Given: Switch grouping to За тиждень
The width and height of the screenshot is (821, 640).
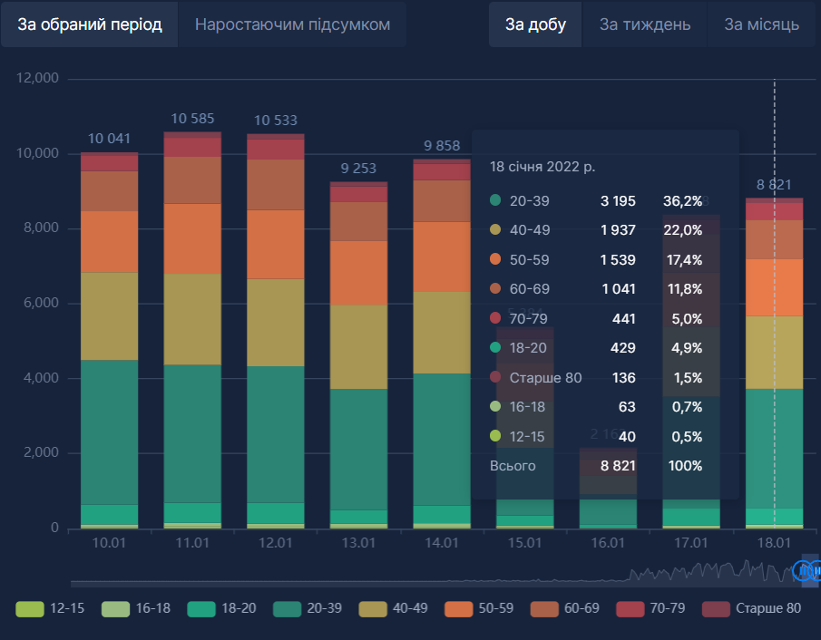Looking at the screenshot, I should coord(644,24).
